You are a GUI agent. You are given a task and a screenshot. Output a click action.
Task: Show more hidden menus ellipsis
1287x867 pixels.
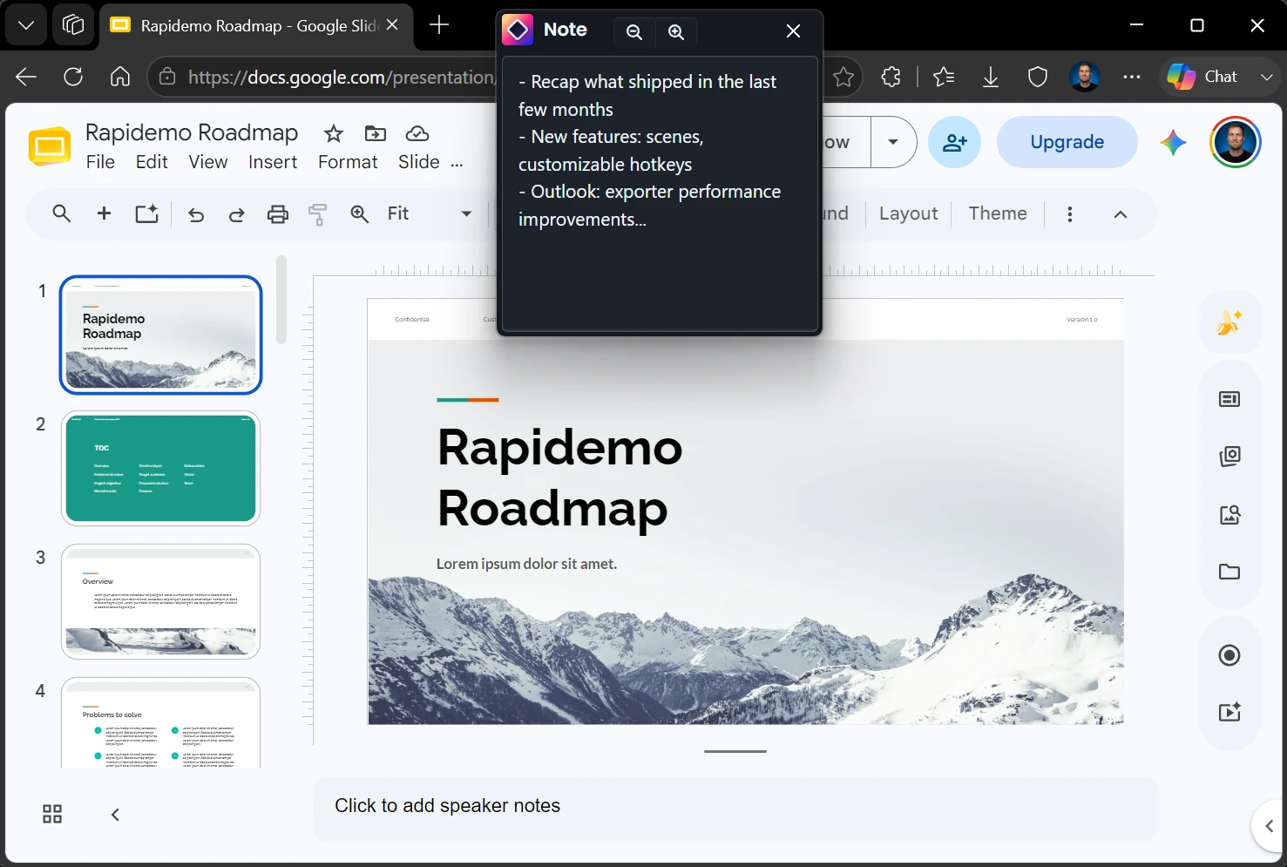click(457, 163)
